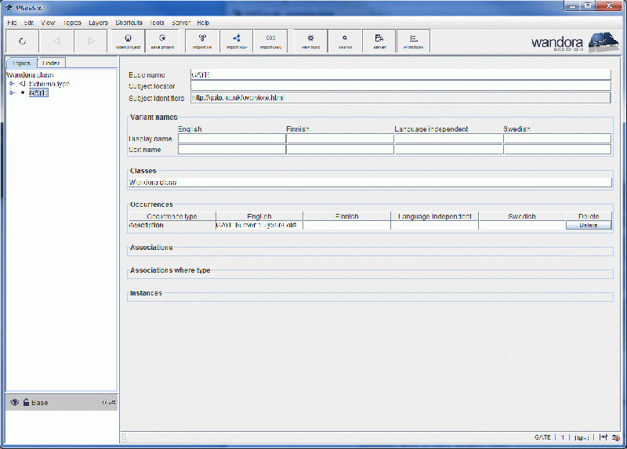Screen dimensions: 627x449
Task: Toggle the lock on Base layer
Action: pos(26,403)
